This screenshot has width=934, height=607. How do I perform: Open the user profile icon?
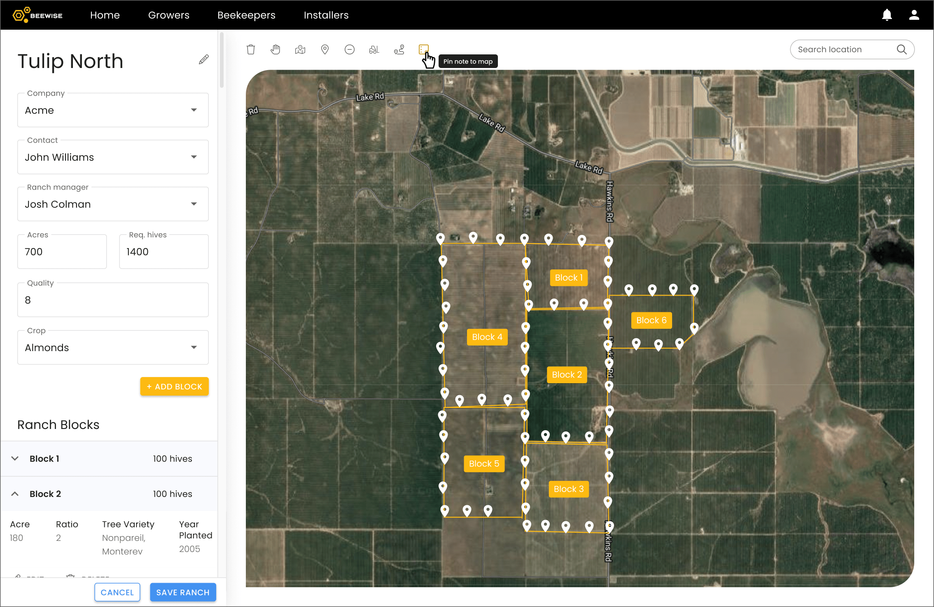coord(914,15)
